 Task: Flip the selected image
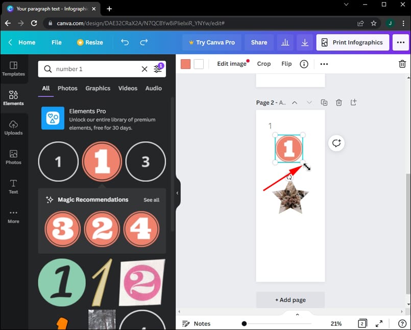(286, 63)
